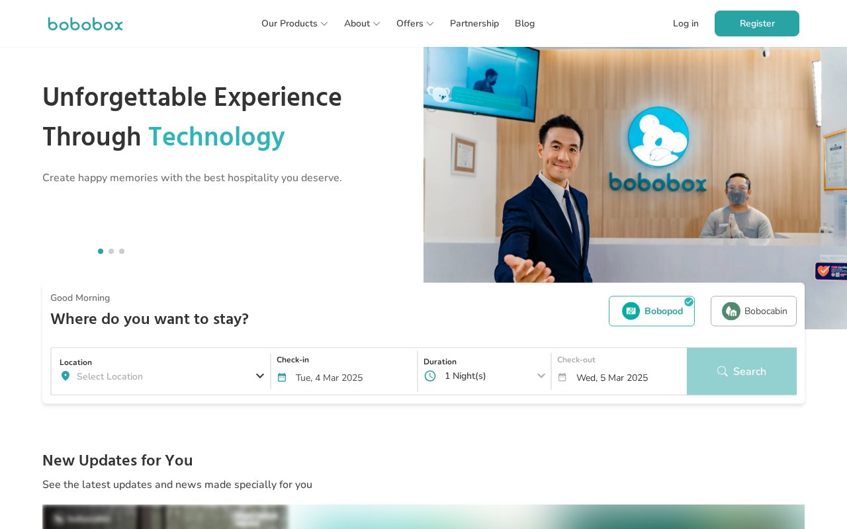Screen dimensions: 847x529
Task: Click the location pin icon
Action: coord(65,376)
